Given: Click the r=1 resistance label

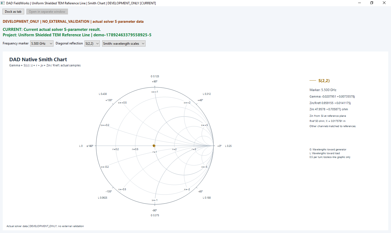Looking at the screenshot, I should pos(155,152).
